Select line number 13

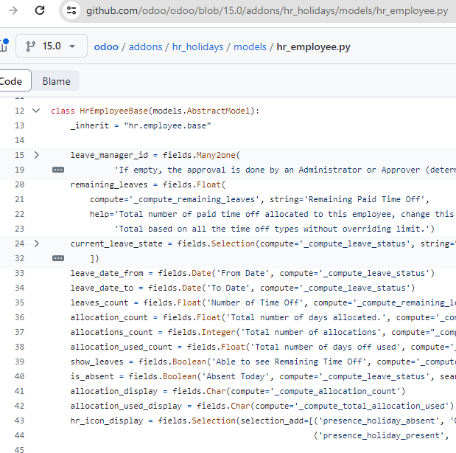coord(19,125)
